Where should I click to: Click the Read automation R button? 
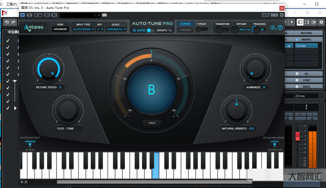(35, 15)
